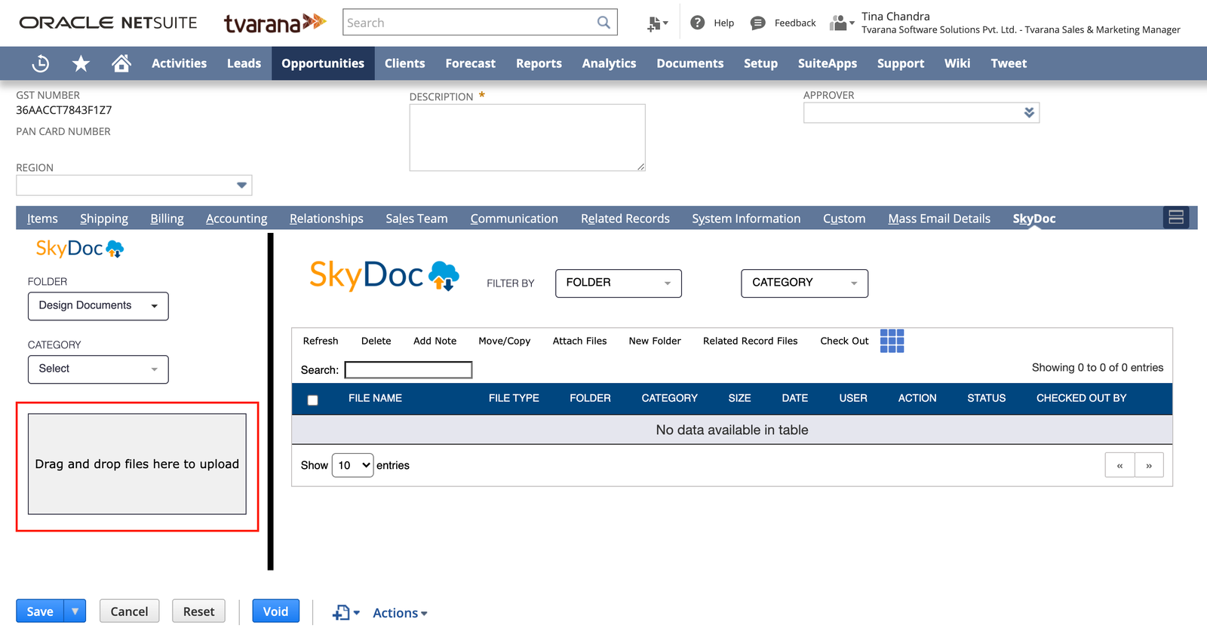This screenshot has width=1207, height=637.
Task: Click the Save button
Action: click(x=40, y=611)
